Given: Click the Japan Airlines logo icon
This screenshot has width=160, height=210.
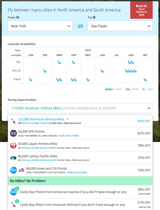Looking at the screenshot, I should coord(13,145).
